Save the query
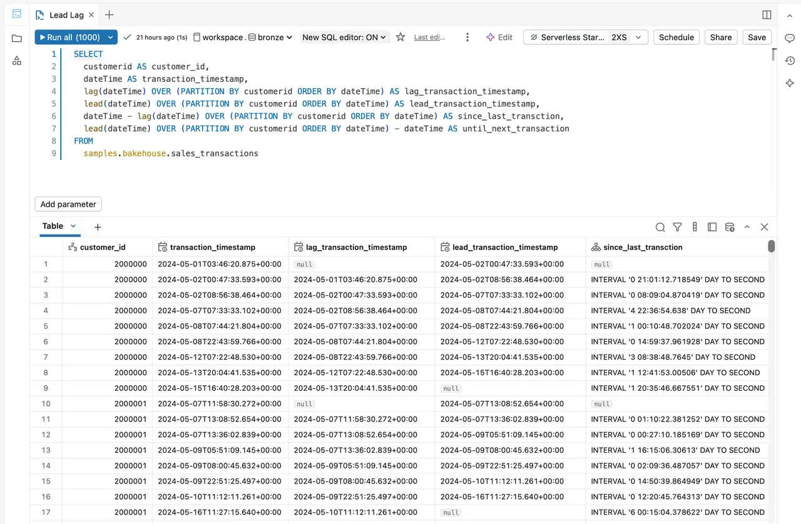Viewport: 801px width, 524px height. 757,38
